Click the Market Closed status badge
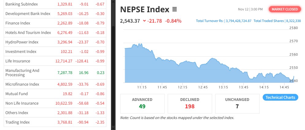 click(x=284, y=9)
